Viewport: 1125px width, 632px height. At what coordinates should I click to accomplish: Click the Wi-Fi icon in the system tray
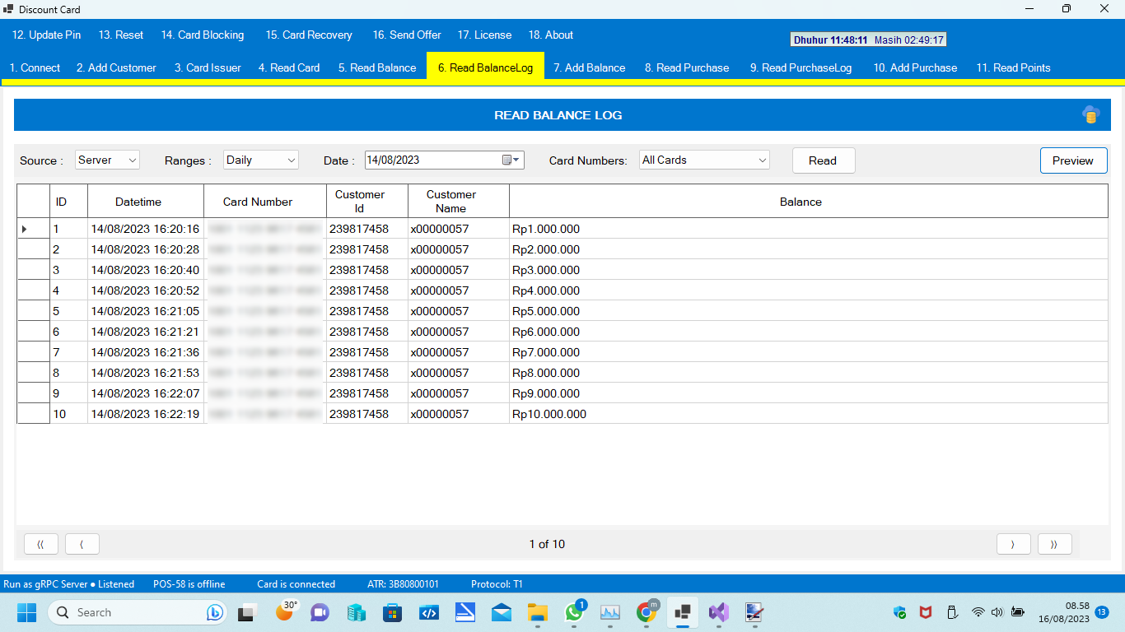coord(978,612)
